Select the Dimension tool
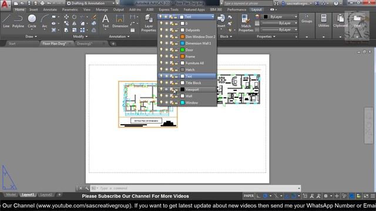The width and height of the screenshot is (376, 211). pos(120,21)
